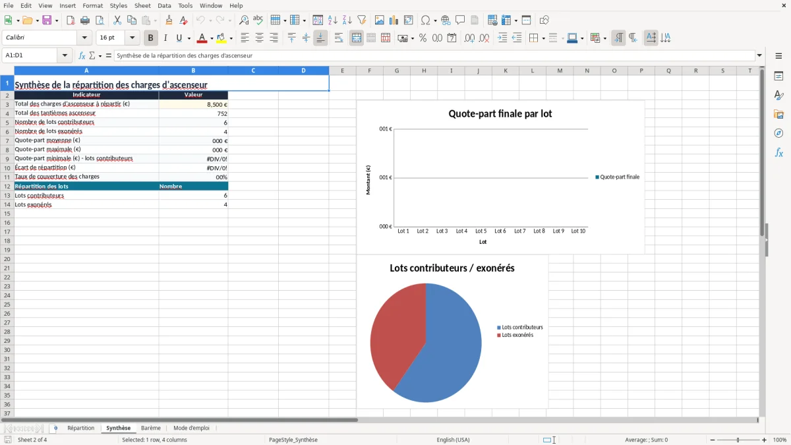
Task: Open the Function Wizard beside the formula bar
Action: point(82,55)
